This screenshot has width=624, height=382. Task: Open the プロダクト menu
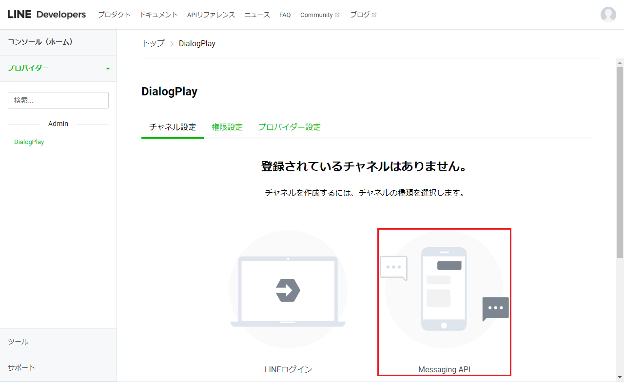(114, 15)
